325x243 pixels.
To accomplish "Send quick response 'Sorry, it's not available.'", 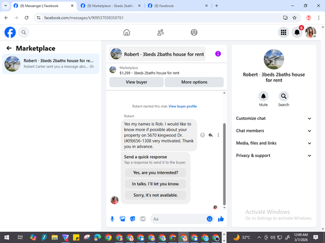I will [155, 195].
